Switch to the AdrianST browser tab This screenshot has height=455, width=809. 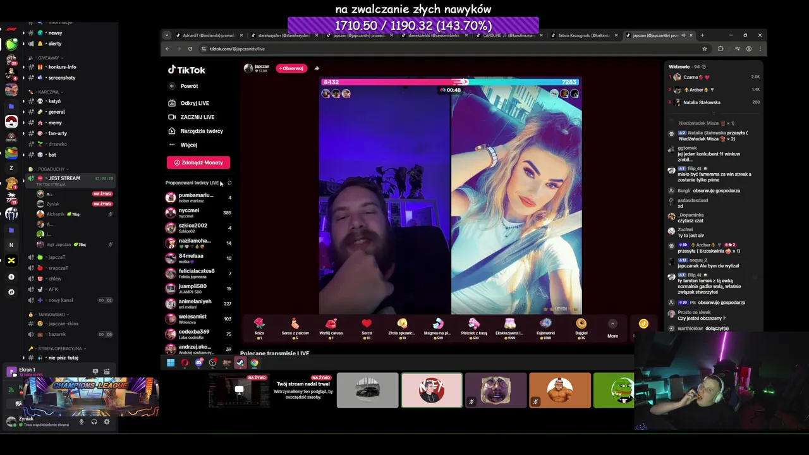(207, 35)
